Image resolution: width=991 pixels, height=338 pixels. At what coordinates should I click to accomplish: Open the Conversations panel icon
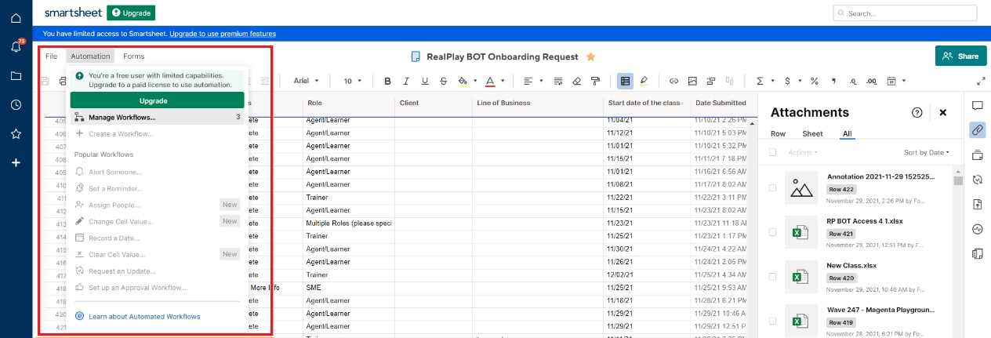pyautogui.click(x=977, y=105)
